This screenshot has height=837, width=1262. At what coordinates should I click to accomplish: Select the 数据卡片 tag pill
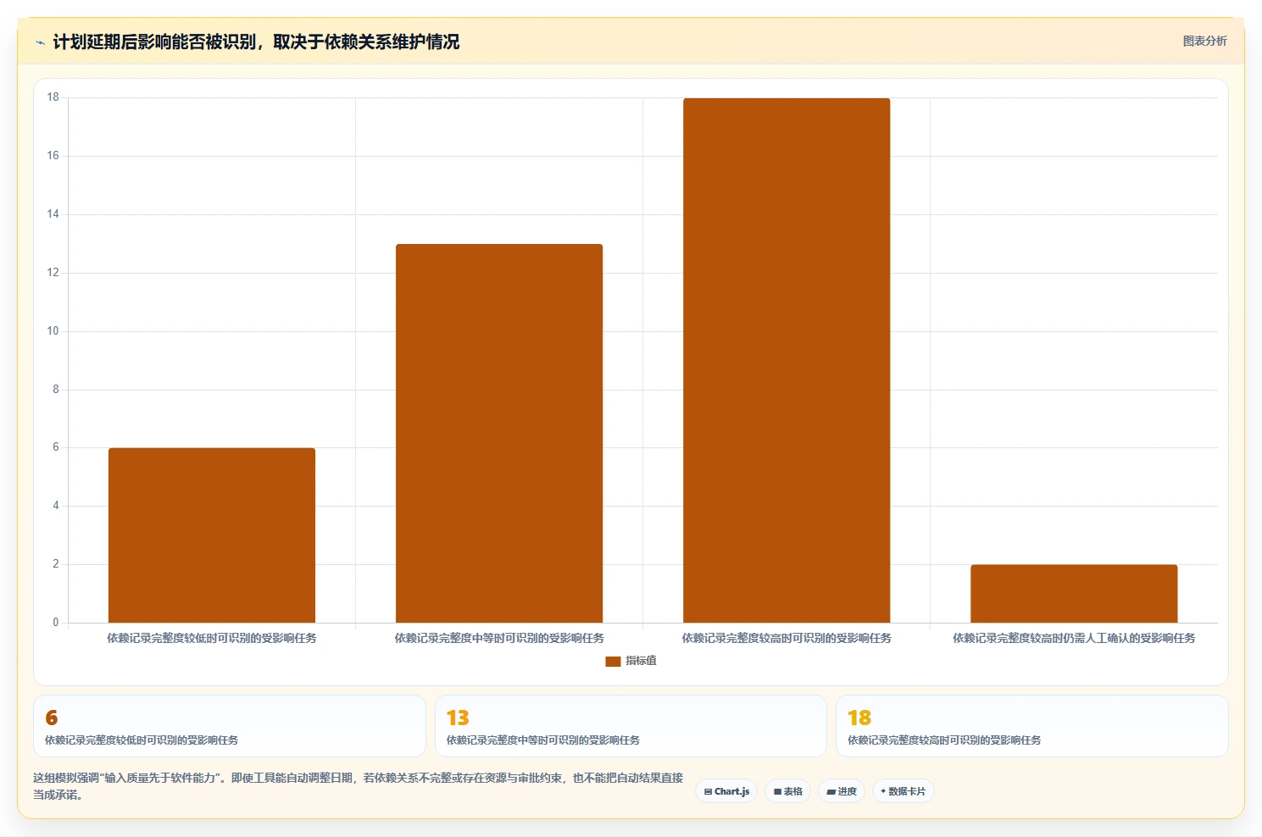point(903,791)
